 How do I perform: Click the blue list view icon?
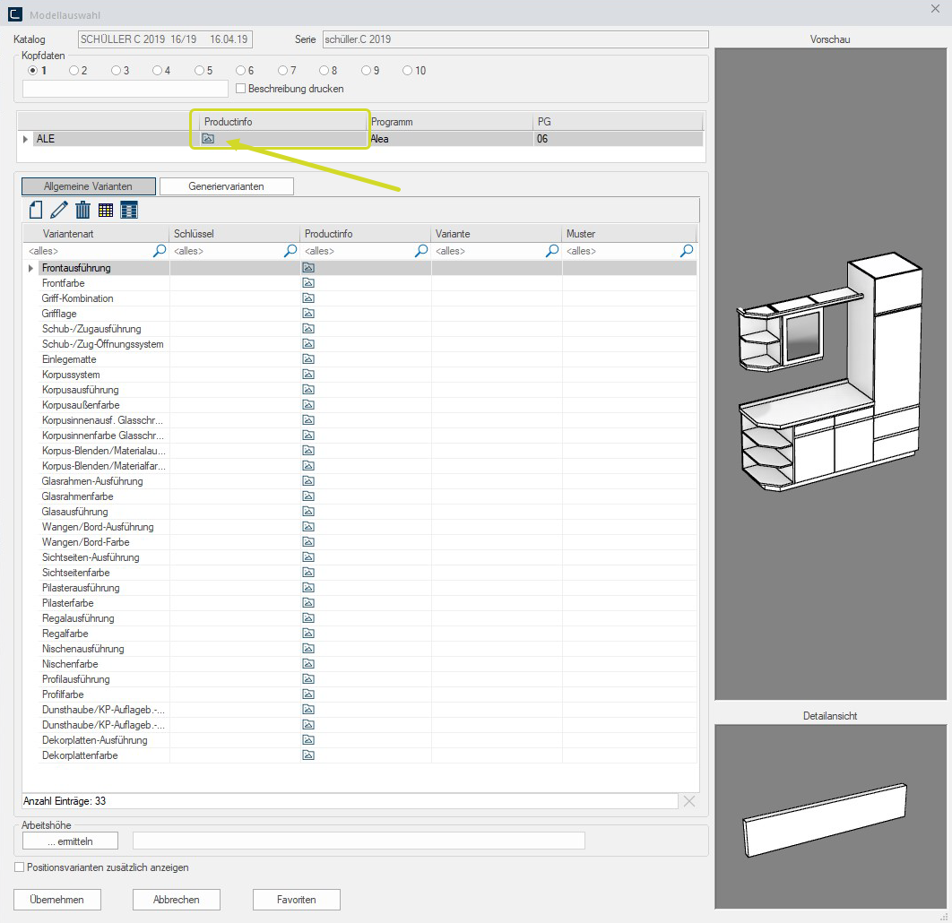point(129,211)
